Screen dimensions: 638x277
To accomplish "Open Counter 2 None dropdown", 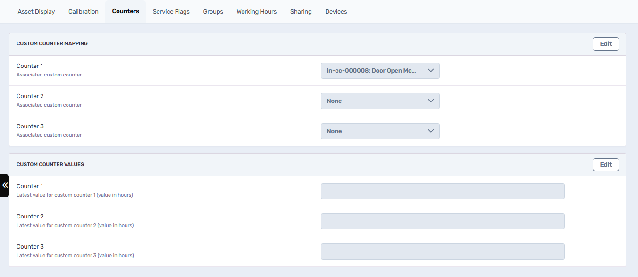I will (x=380, y=101).
